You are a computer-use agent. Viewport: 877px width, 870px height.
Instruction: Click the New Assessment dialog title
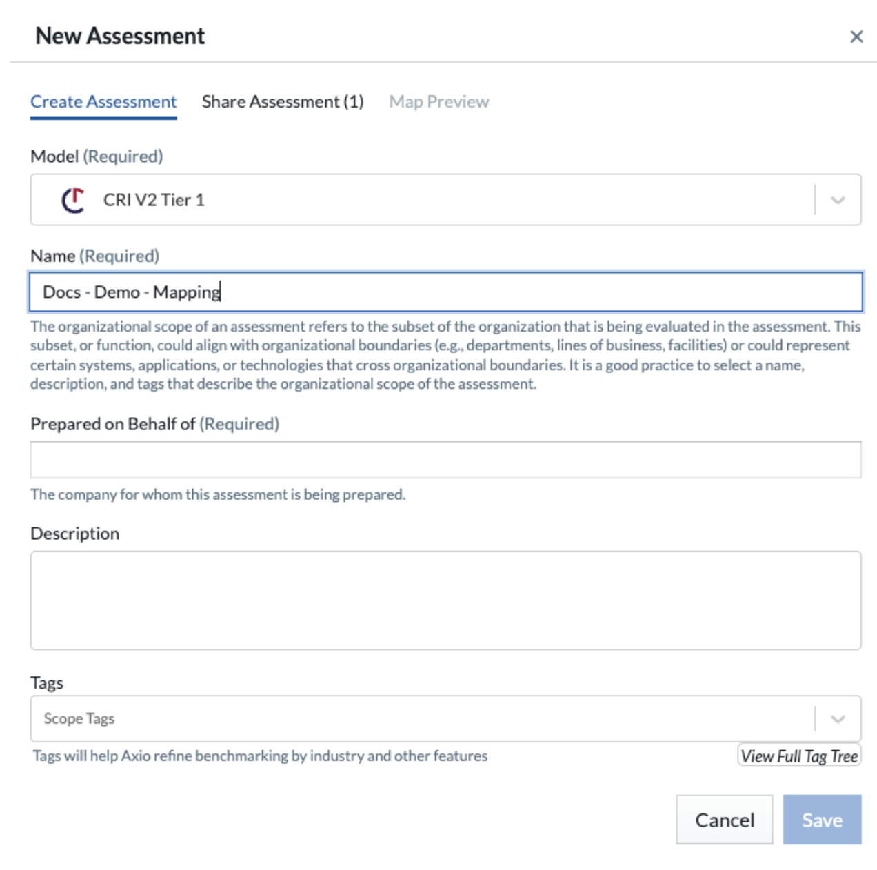pos(120,36)
